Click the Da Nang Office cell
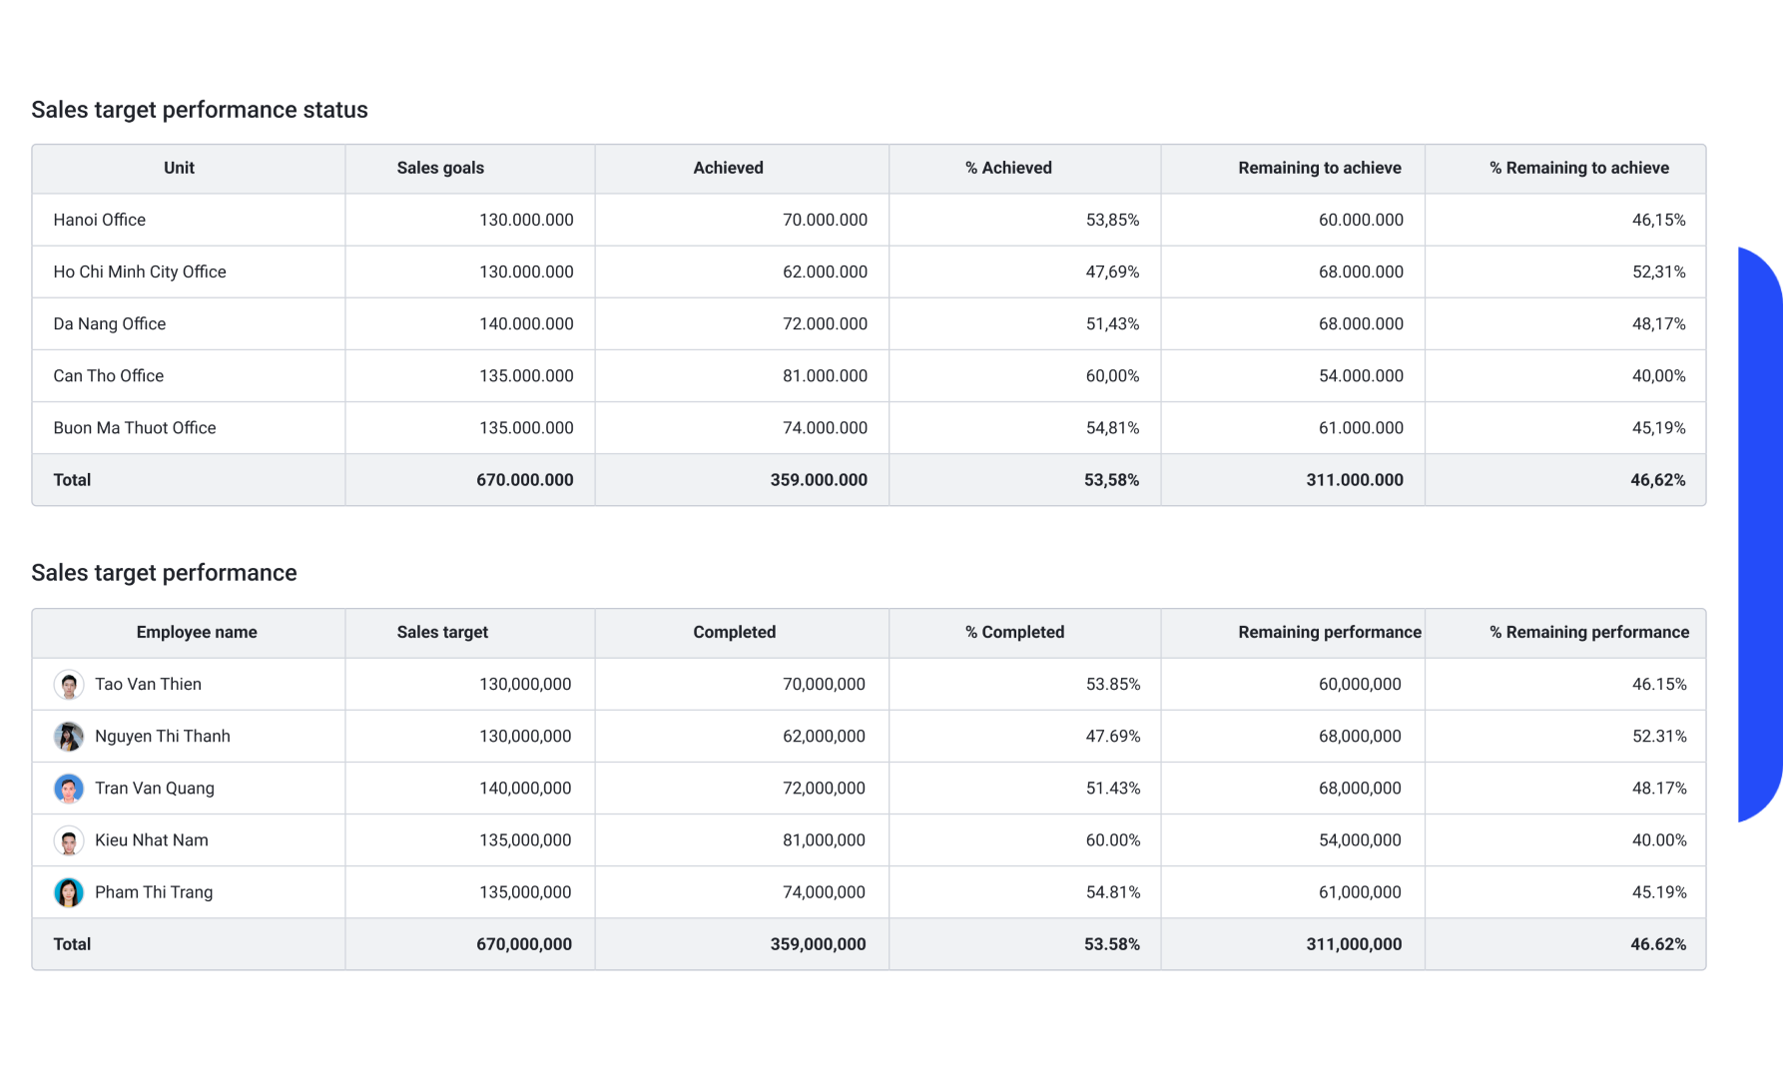 point(110,323)
